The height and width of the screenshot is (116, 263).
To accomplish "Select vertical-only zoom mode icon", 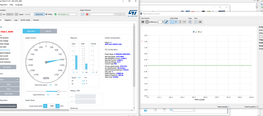I will pyautogui.click(x=180, y=22).
